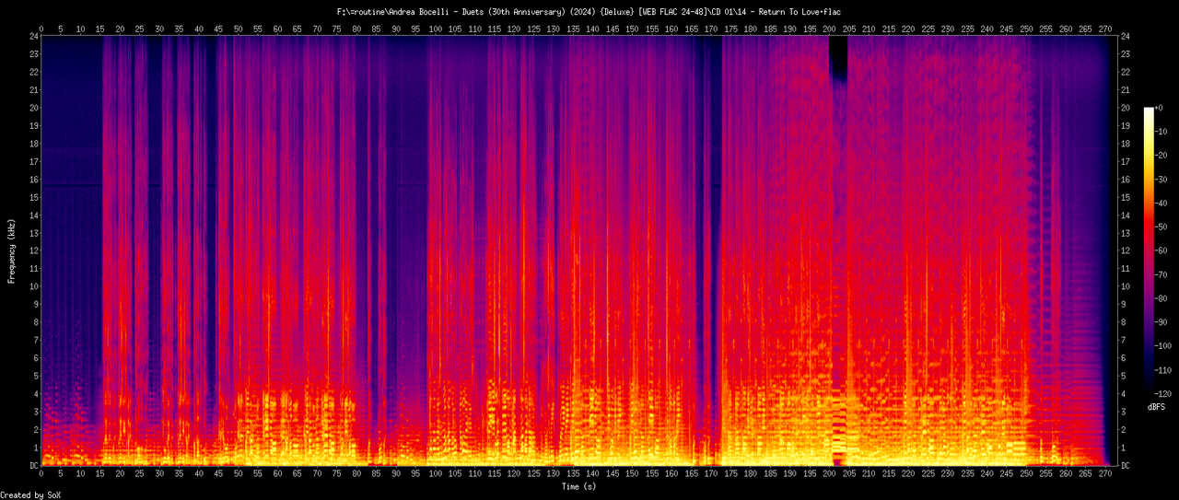Click the "-20" value on the dBFS scale

pyautogui.click(x=1161, y=156)
